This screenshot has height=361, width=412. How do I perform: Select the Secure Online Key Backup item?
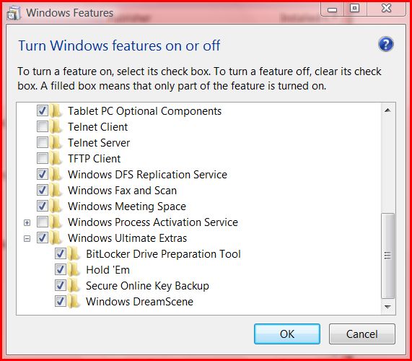(x=147, y=286)
